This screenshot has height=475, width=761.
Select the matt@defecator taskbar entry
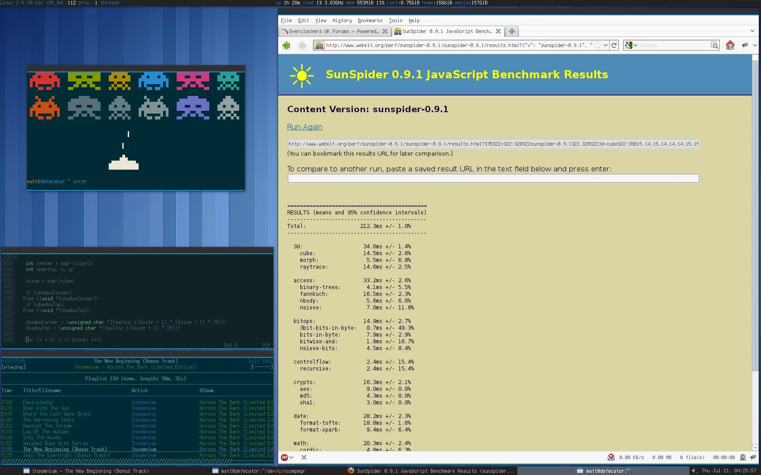coord(603,471)
